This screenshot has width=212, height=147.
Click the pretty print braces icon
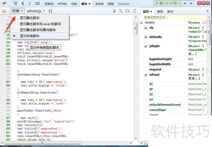[50, 11]
